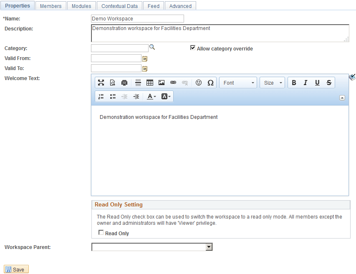
Task: Expand the Workspace Parent dropdown
Action: [x=209, y=246]
